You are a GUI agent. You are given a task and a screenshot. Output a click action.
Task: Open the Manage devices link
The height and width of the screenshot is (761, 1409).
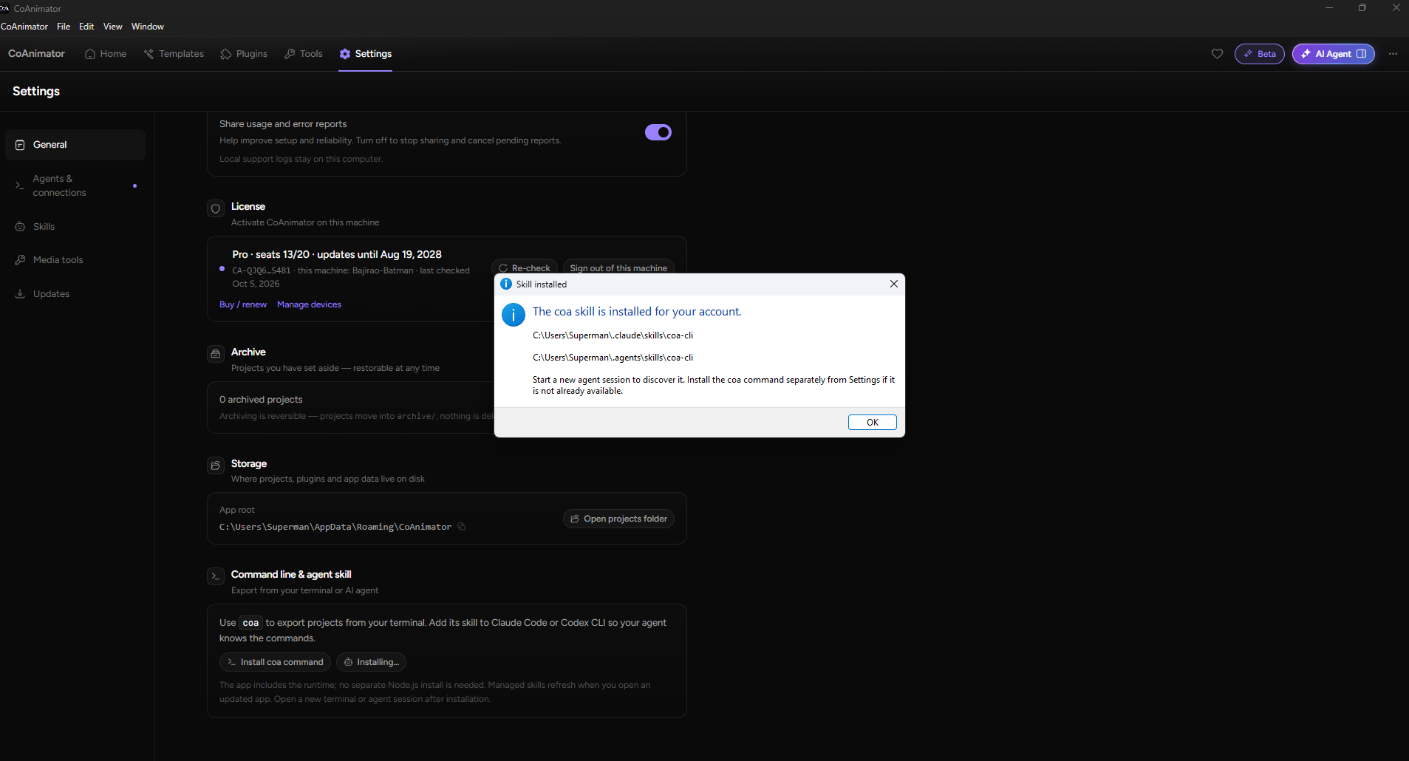coord(309,304)
